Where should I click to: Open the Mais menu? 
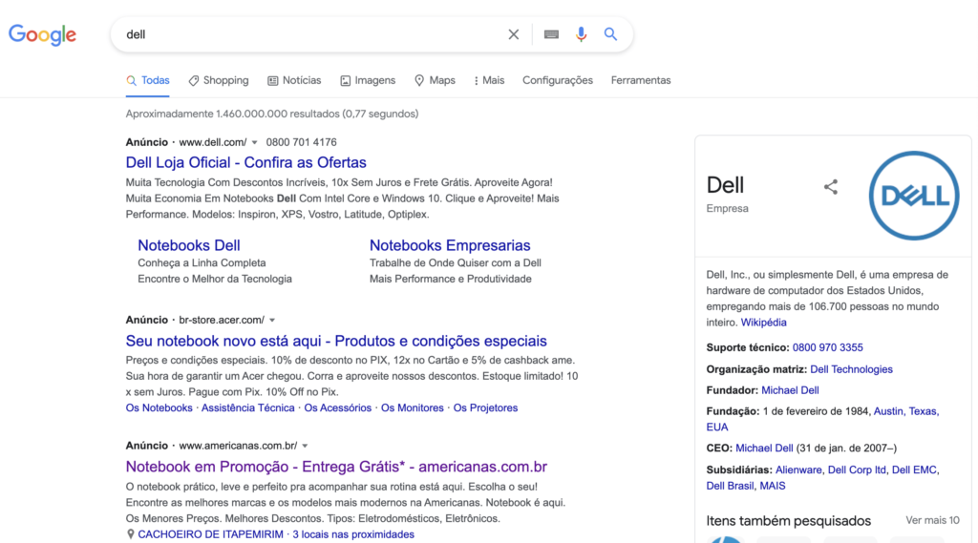(489, 80)
